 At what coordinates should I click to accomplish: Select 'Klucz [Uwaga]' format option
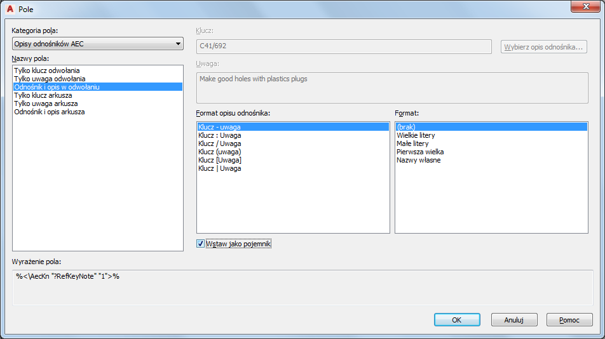click(x=293, y=160)
